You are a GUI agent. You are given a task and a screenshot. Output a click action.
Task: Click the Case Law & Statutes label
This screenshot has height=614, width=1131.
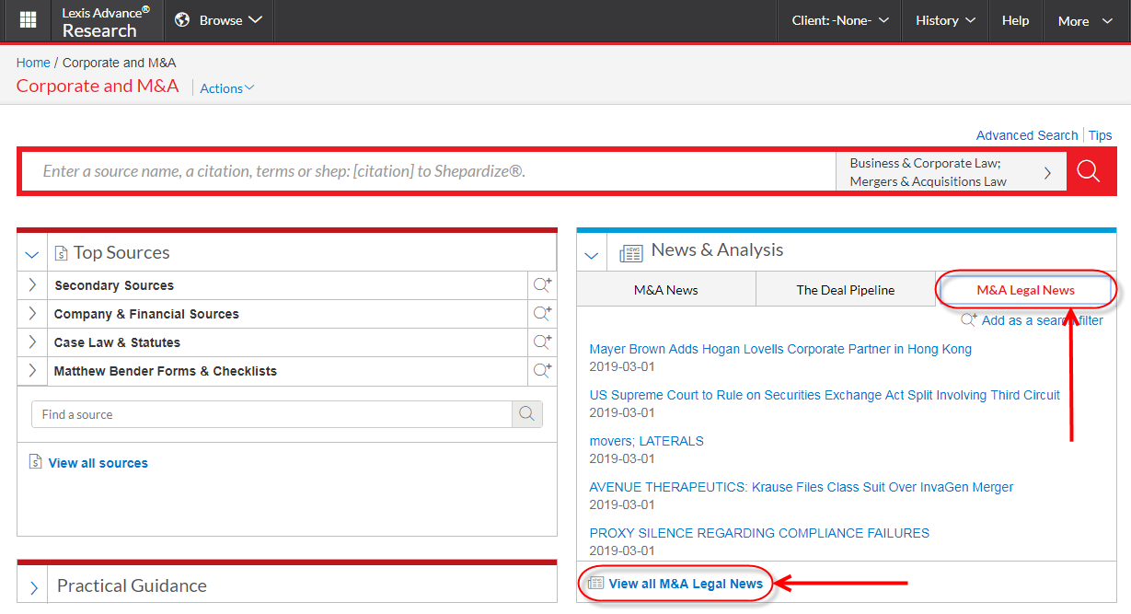point(117,342)
